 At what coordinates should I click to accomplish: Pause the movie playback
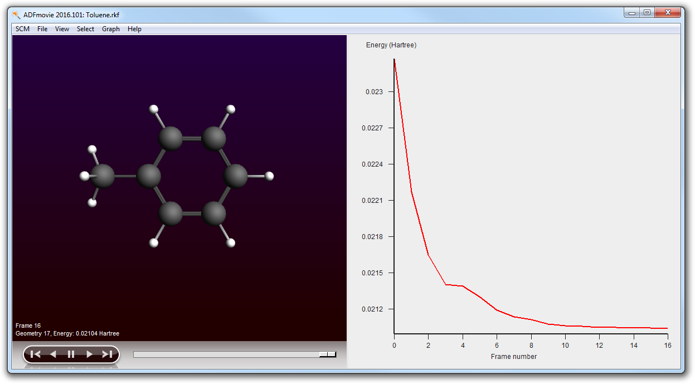[x=71, y=354]
